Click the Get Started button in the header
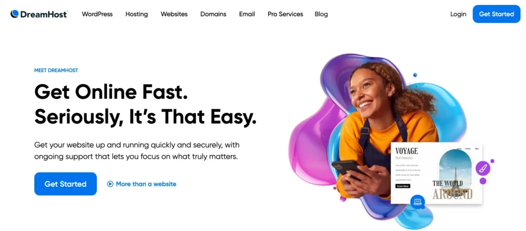This screenshot has width=526, height=231. [497, 14]
